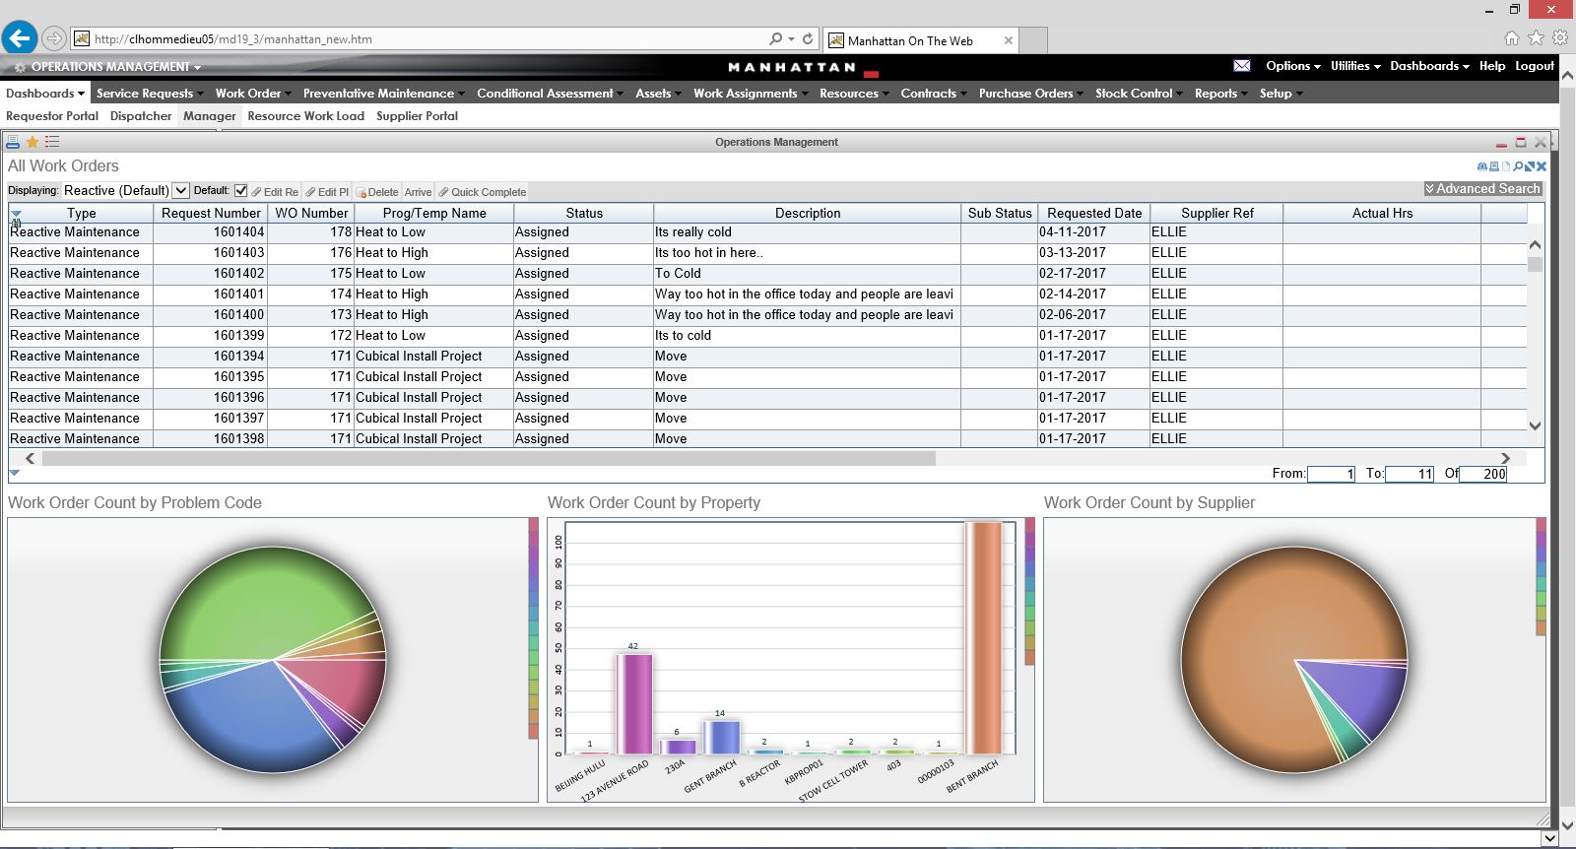Click the Delete toolbar button
1576x849 pixels.
point(377,192)
